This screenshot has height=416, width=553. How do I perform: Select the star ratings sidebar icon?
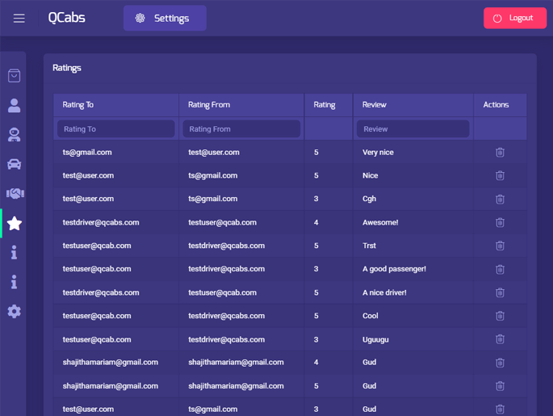(15, 224)
